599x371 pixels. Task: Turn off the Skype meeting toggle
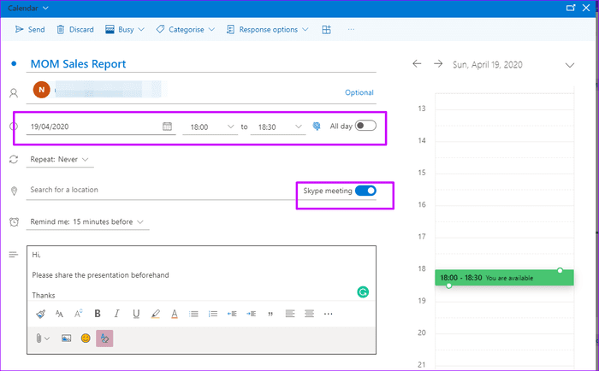365,191
